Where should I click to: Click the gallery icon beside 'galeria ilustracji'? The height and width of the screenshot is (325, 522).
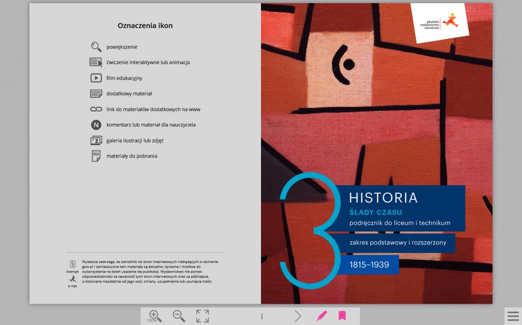click(x=96, y=141)
